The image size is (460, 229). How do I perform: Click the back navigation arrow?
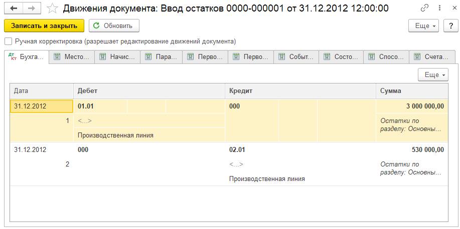click(13, 8)
